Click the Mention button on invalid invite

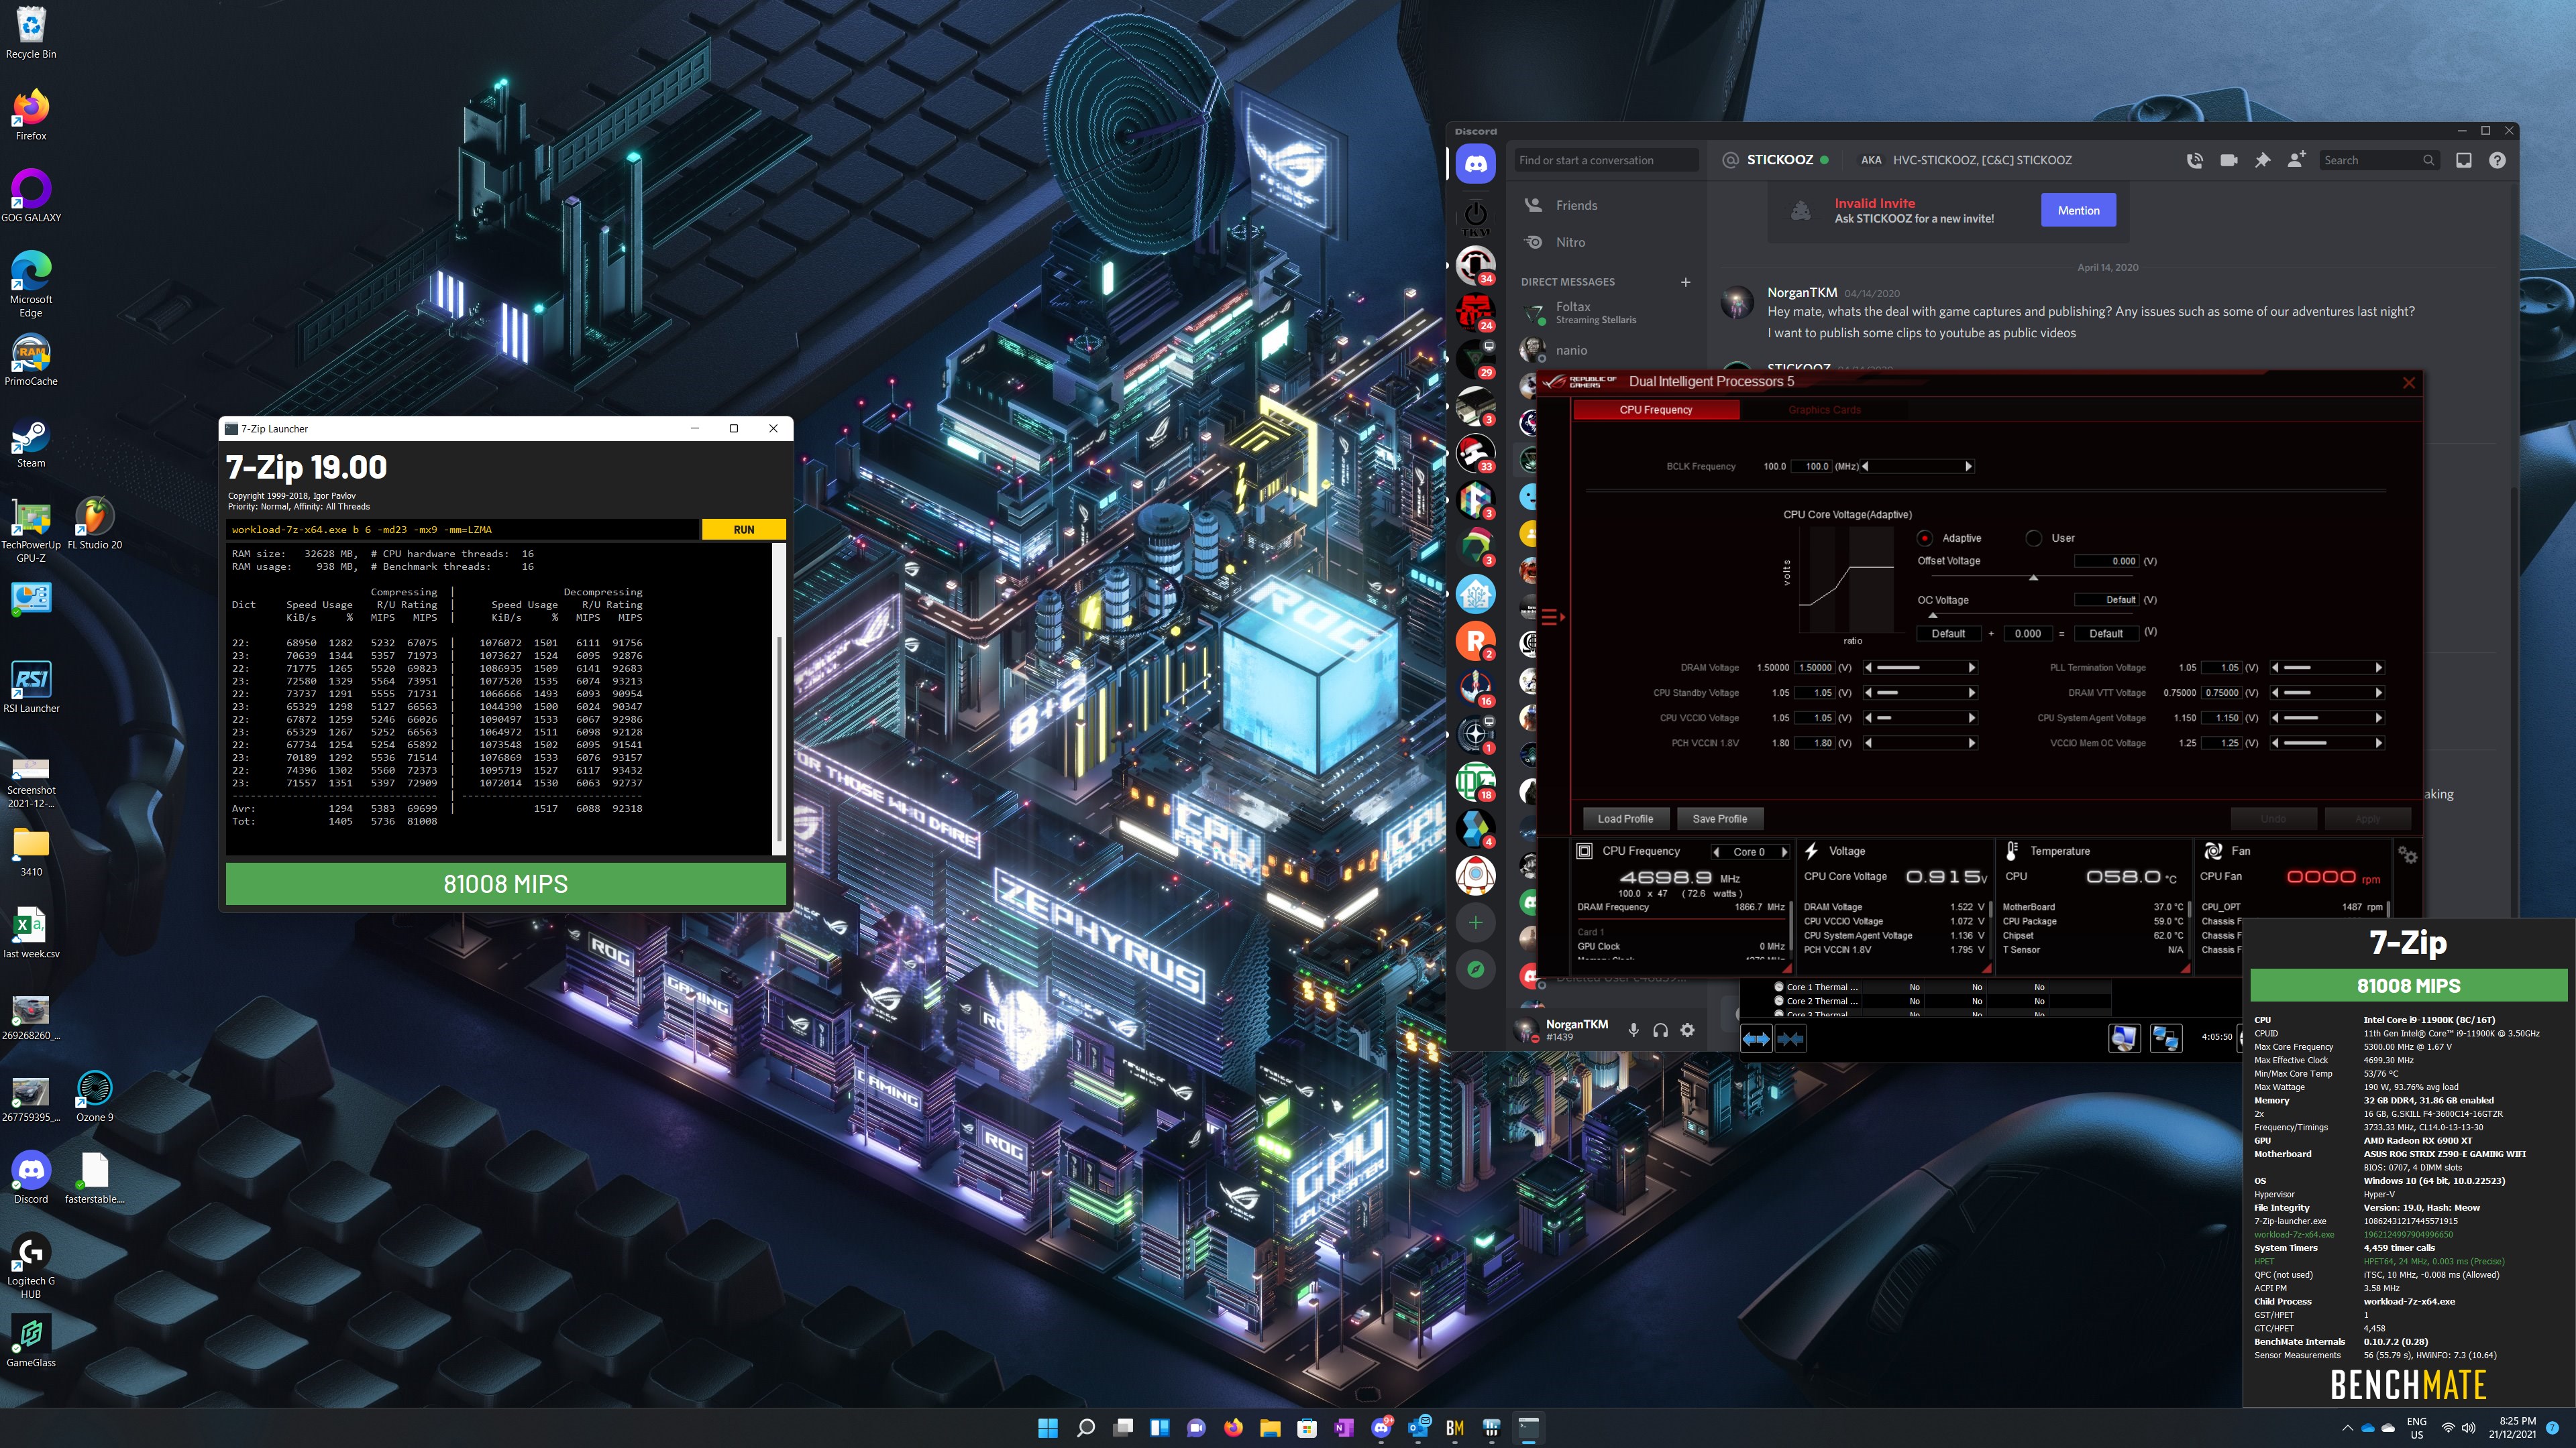2078,210
